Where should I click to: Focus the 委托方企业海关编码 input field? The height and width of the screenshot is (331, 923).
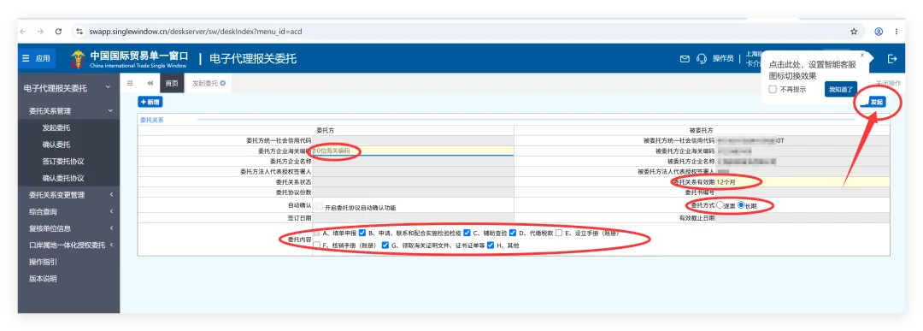coord(413,151)
